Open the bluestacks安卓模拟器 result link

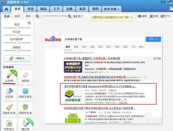click(100, 86)
